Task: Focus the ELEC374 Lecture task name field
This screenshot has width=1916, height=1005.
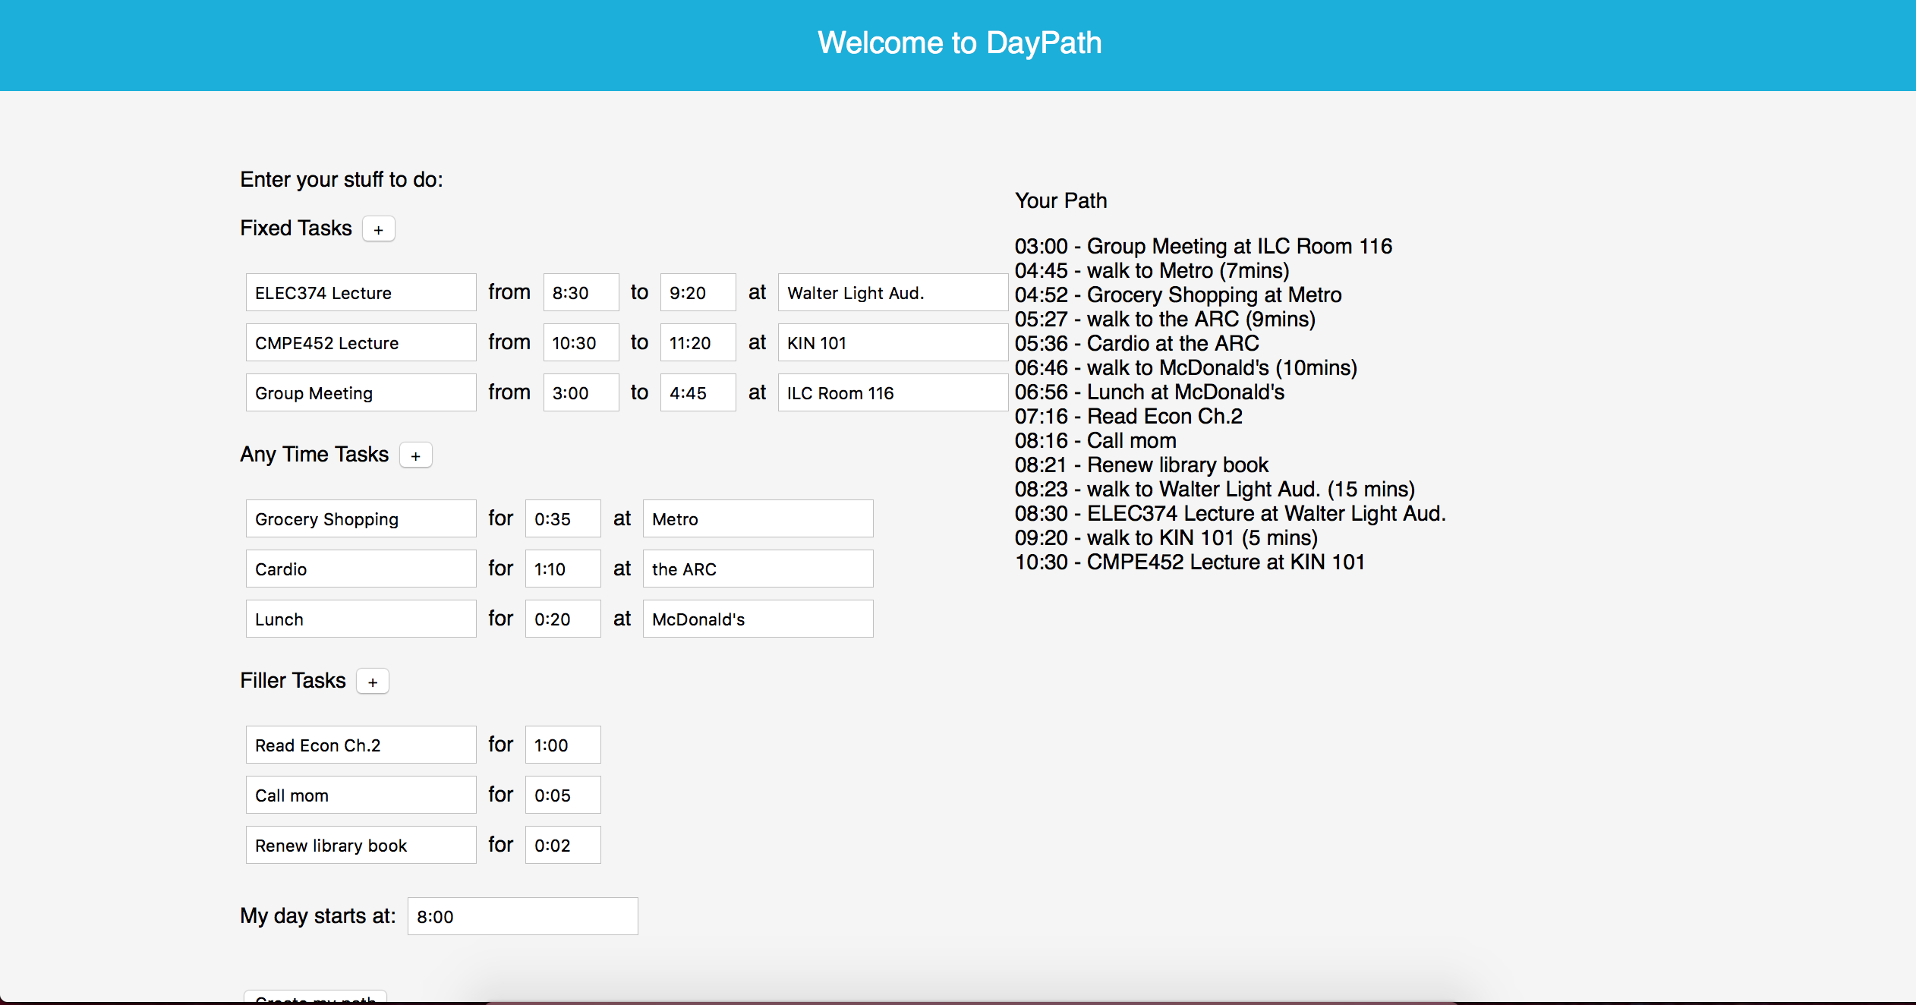Action: coord(361,293)
